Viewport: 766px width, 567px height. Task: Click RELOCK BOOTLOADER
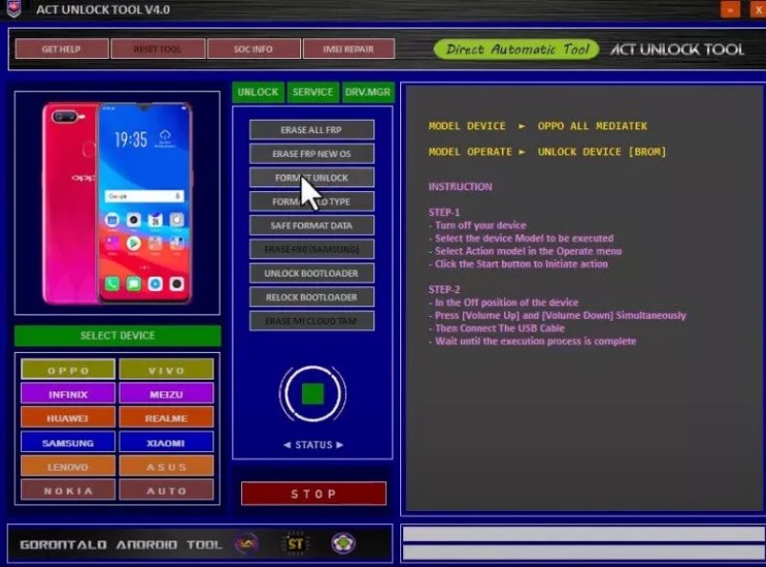[312, 297]
